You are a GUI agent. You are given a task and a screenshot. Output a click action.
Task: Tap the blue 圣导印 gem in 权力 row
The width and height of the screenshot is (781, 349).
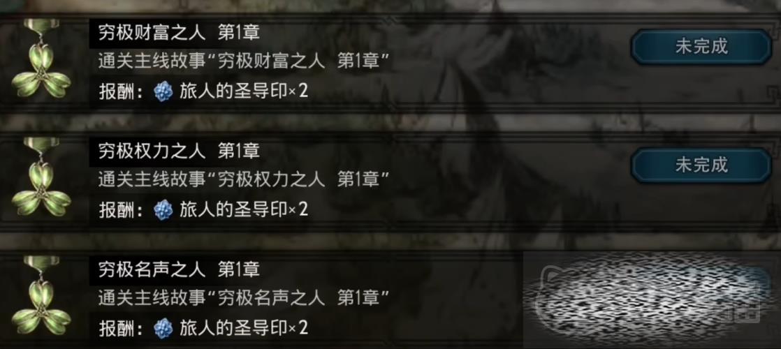click(163, 210)
